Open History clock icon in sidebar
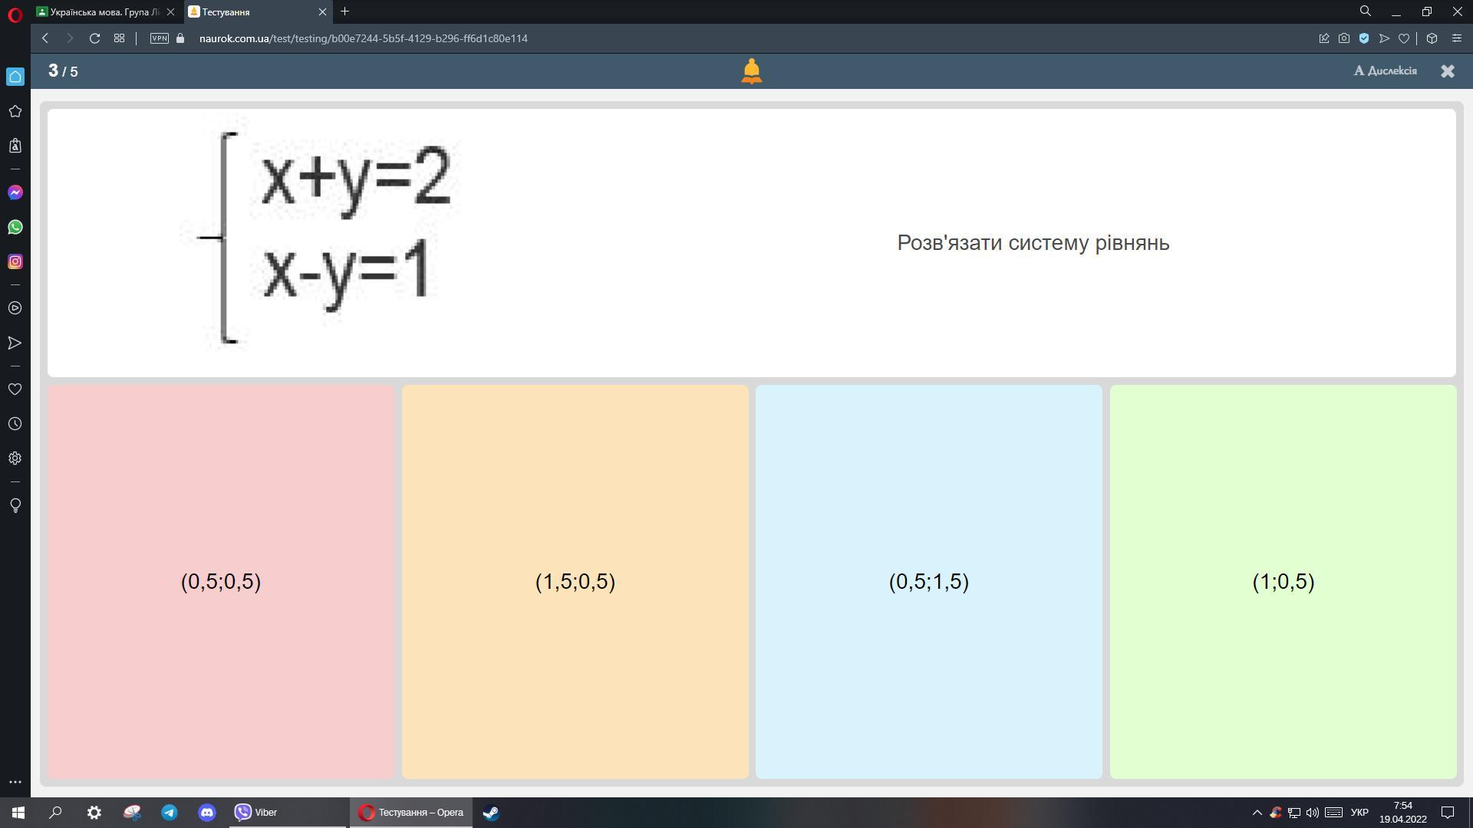Image resolution: width=1473 pixels, height=828 pixels. (15, 424)
